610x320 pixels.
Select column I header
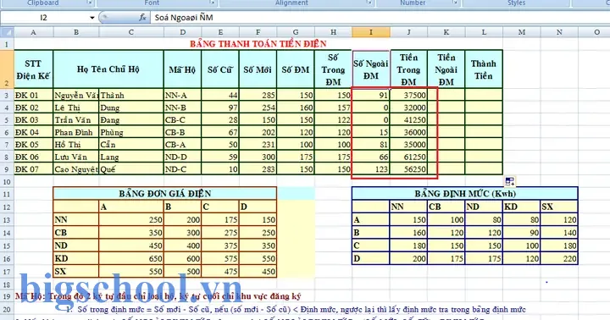coord(371,32)
